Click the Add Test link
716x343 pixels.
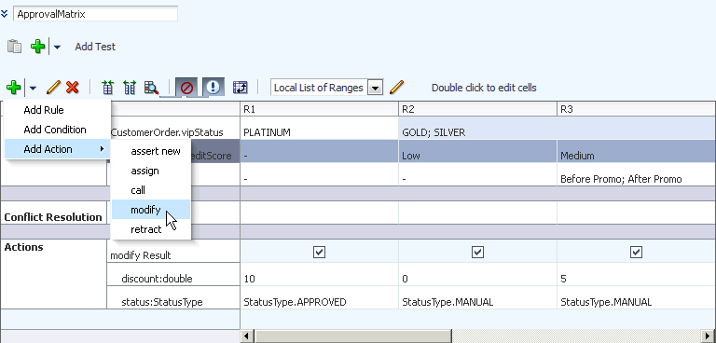tap(95, 47)
